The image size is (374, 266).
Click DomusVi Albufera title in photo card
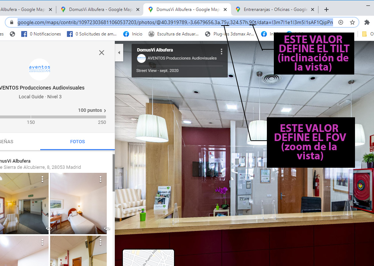pos(155,50)
